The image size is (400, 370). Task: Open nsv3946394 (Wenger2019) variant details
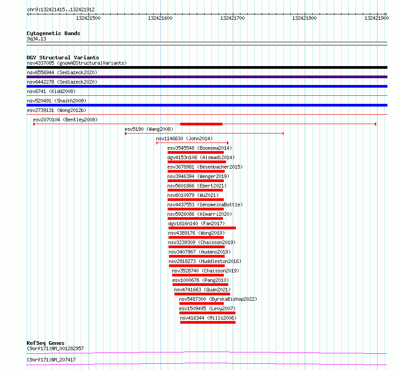[198, 176]
